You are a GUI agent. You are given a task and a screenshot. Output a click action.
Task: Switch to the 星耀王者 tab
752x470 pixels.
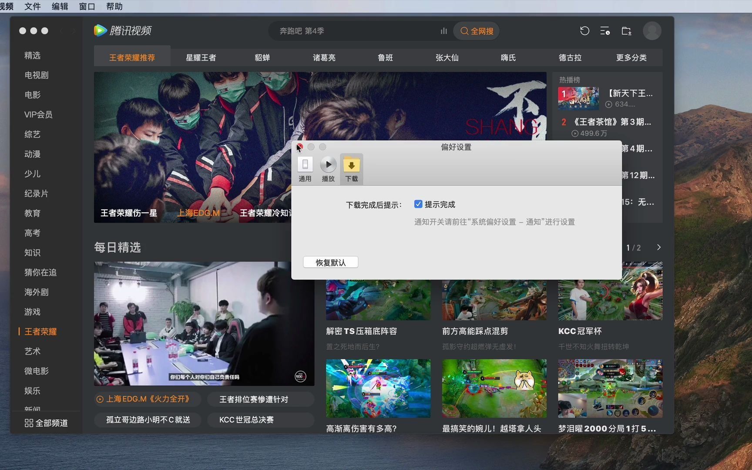(201, 57)
